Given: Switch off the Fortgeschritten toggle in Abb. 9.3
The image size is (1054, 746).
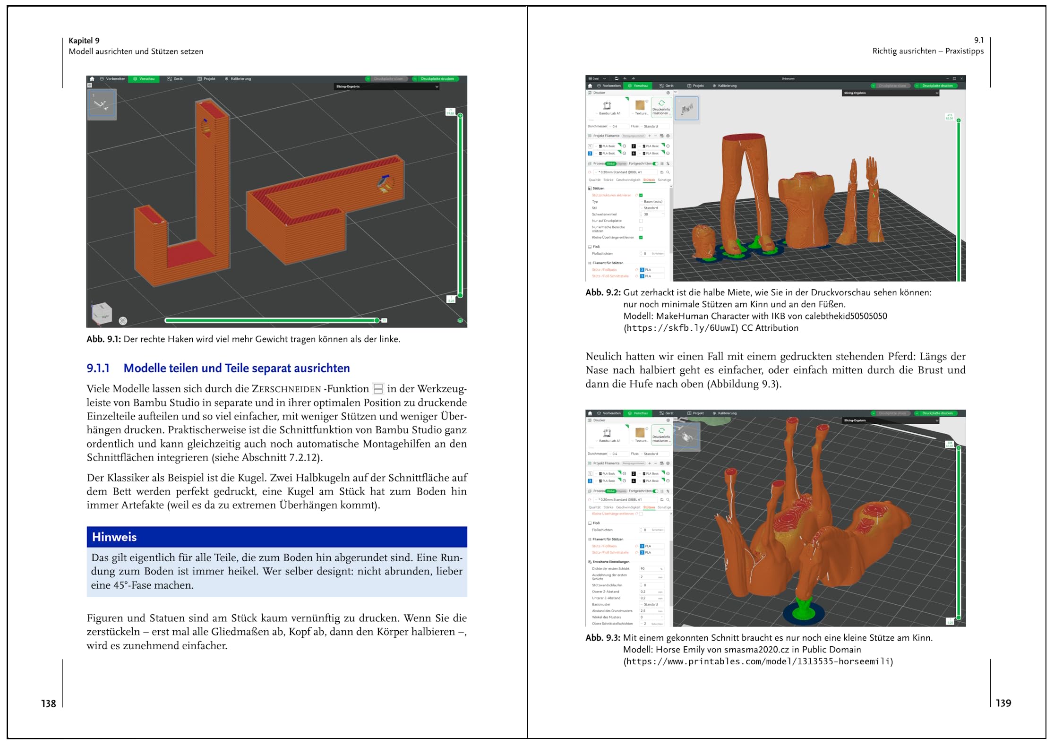Looking at the screenshot, I should click(655, 491).
